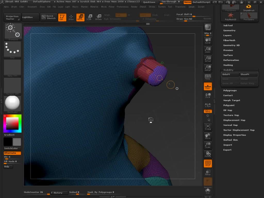This screenshot has width=264, height=198.
Task: Toggle Transp transparency mode
Action: [x=208, y=172]
